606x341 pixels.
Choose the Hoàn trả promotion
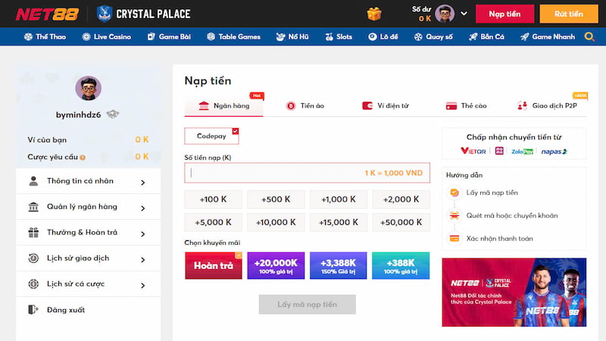pos(213,266)
